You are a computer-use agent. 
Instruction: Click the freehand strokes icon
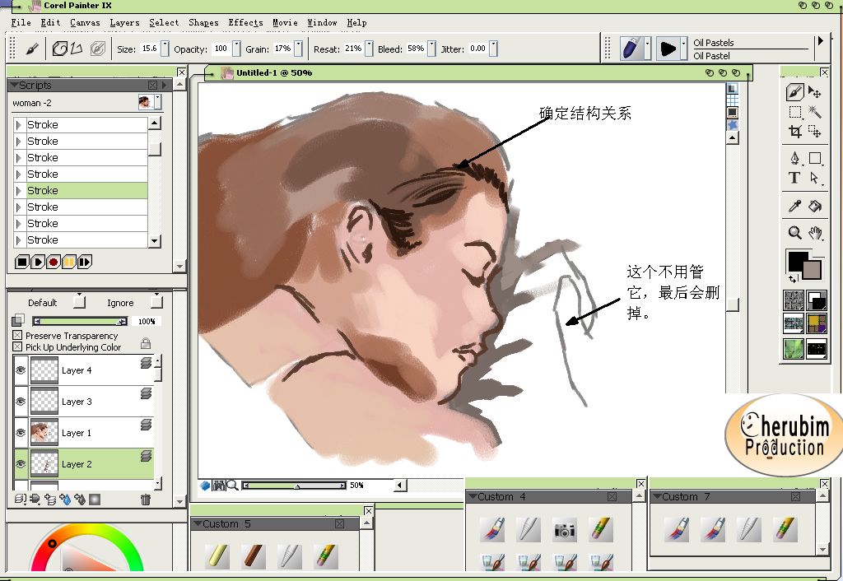point(59,49)
